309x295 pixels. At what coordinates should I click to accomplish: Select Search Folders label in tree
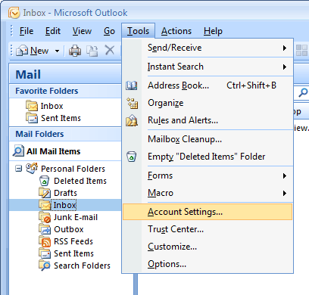click(82, 265)
